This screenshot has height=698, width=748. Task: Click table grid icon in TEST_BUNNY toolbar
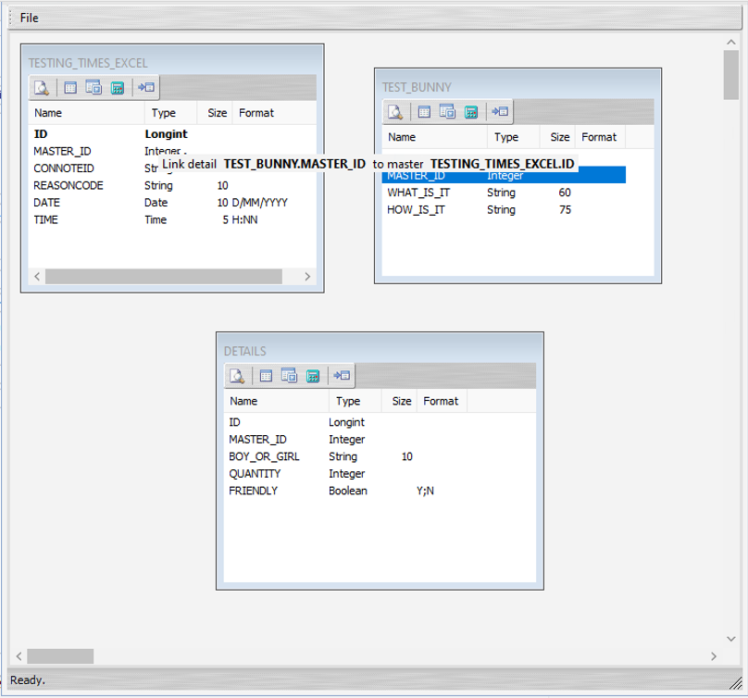pos(425,112)
